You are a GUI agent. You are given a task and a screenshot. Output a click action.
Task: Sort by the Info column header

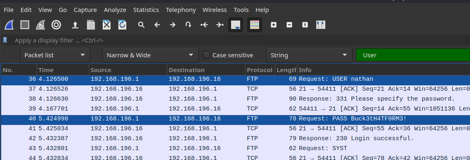(x=384, y=70)
